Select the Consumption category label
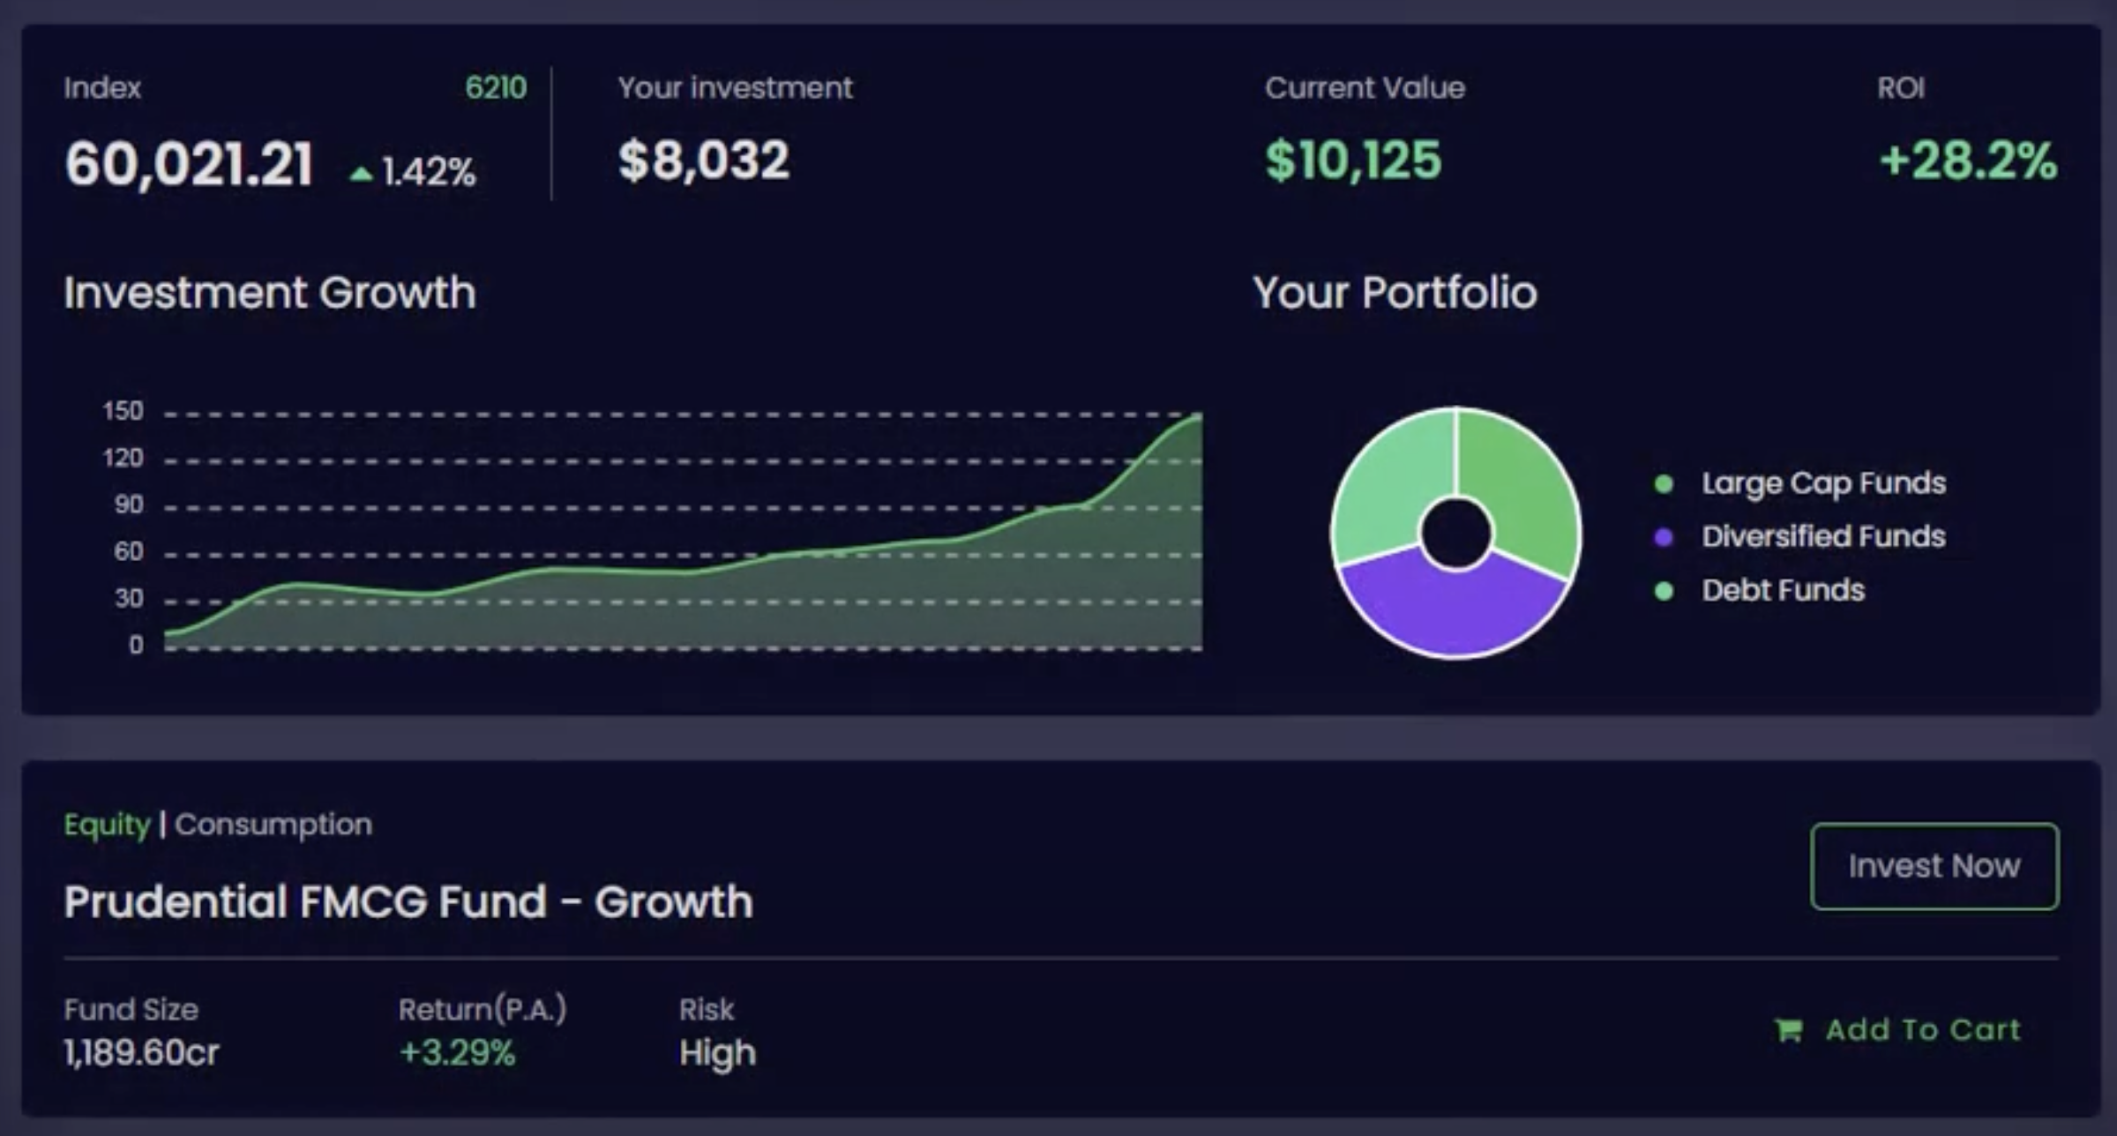The image size is (2117, 1136). point(273,825)
